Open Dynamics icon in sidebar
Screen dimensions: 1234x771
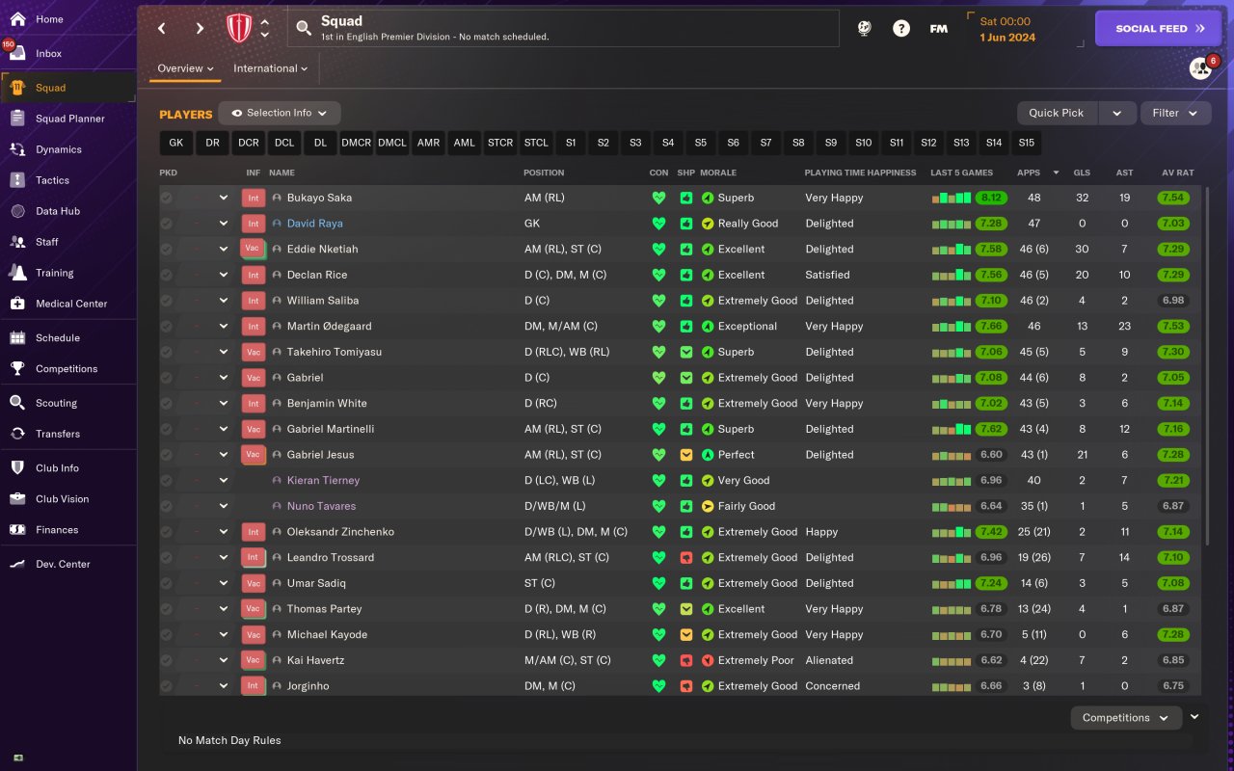[x=17, y=149]
